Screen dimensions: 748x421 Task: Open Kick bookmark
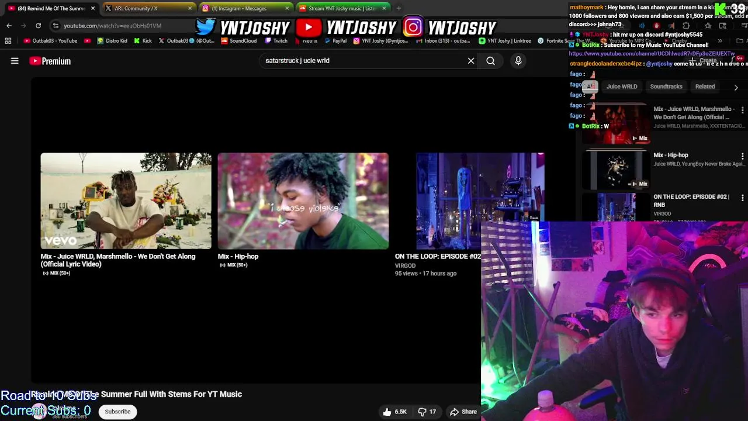pyautogui.click(x=143, y=41)
